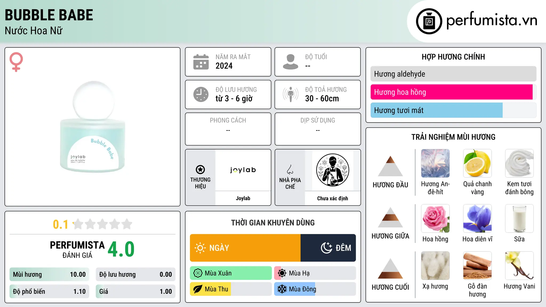Click the 2024 release year value
Viewport: 546px width, 307px height.
coord(224,66)
